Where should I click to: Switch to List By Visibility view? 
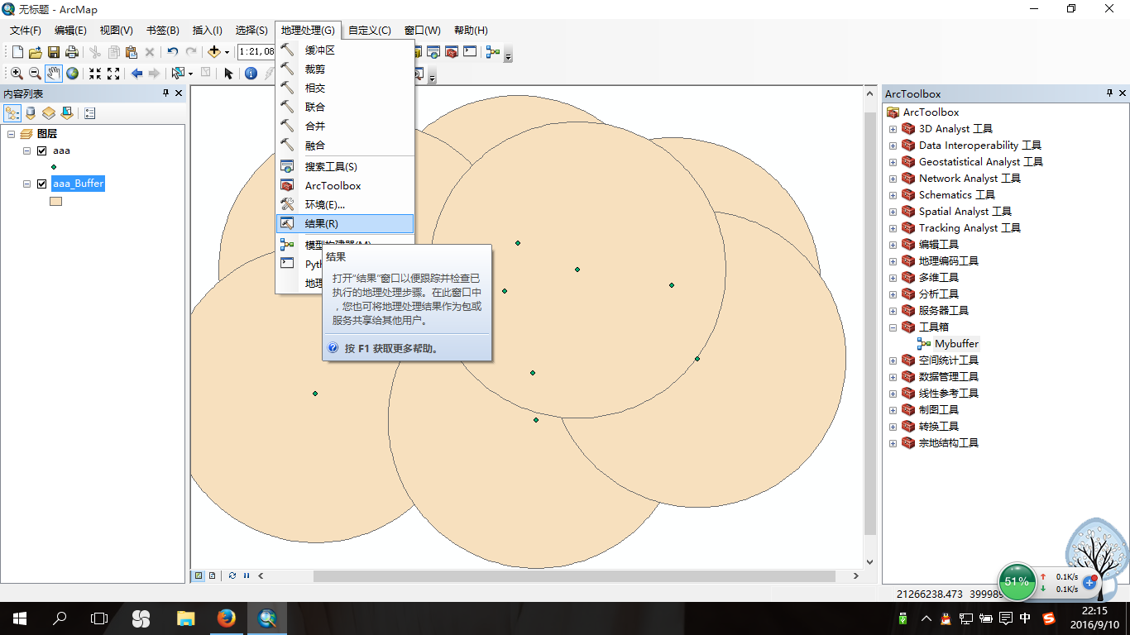click(49, 113)
